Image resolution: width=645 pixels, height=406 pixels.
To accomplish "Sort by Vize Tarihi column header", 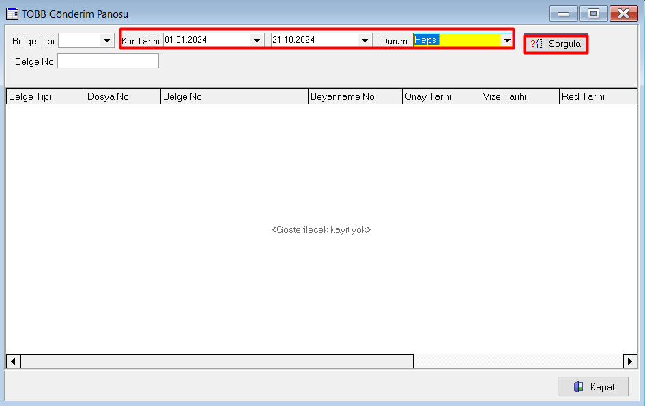I will coord(519,96).
